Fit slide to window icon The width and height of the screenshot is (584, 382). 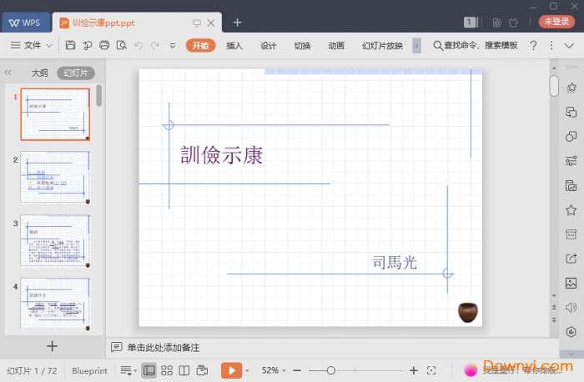(x=431, y=370)
